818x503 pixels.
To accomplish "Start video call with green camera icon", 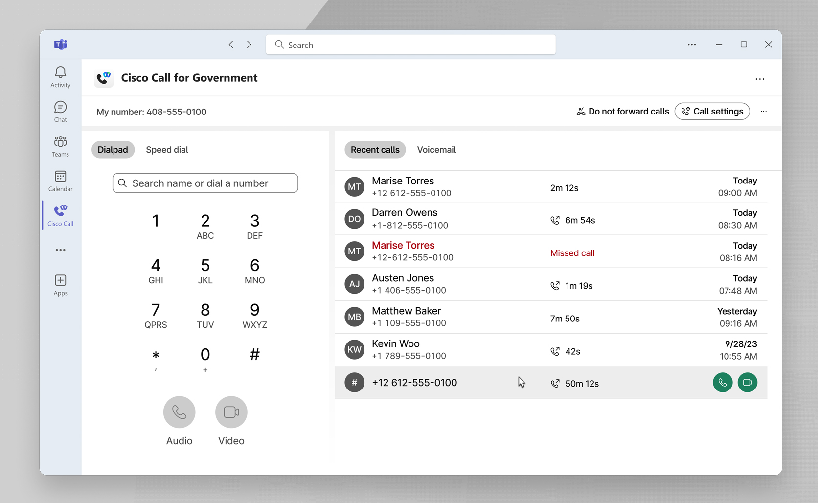I will (x=747, y=383).
